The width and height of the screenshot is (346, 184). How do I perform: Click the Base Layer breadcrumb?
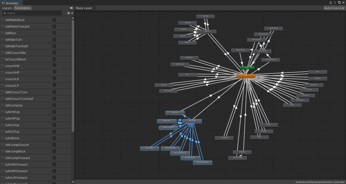[84, 8]
